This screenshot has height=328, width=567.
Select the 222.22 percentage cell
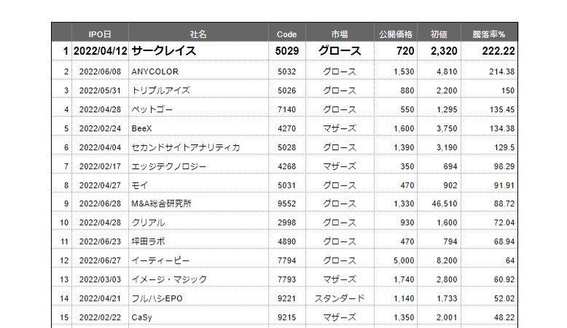[x=489, y=51]
